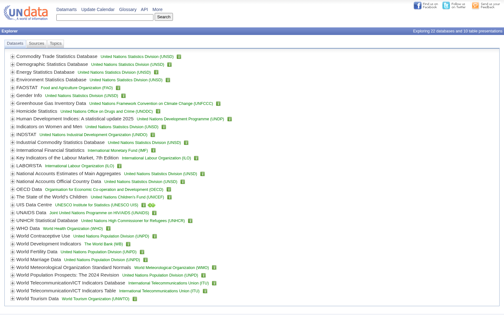Open World Health Organization (WHO) link
Viewport: 504px width, 315px height.
click(73, 229)
